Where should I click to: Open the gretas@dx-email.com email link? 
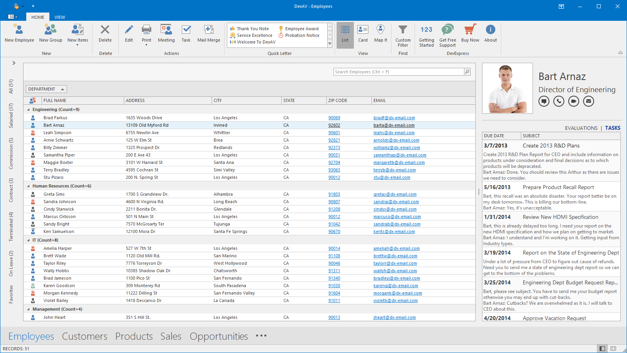click(x=395, y=194)
